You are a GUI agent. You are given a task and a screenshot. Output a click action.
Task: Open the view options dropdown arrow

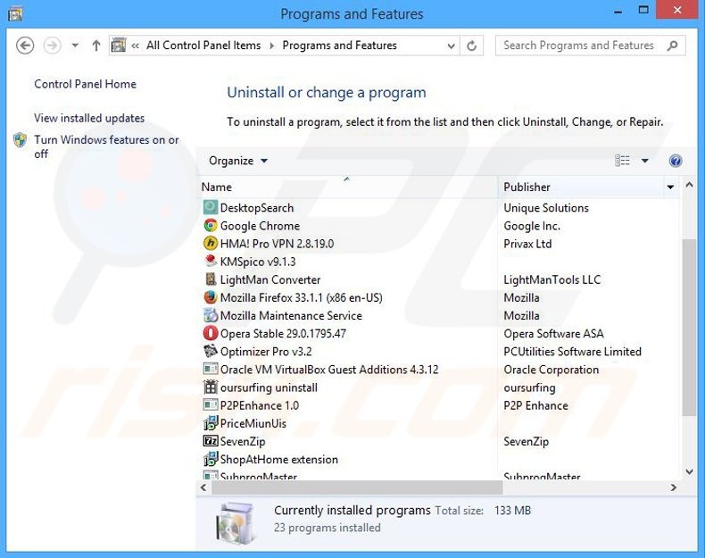[644, 161]
